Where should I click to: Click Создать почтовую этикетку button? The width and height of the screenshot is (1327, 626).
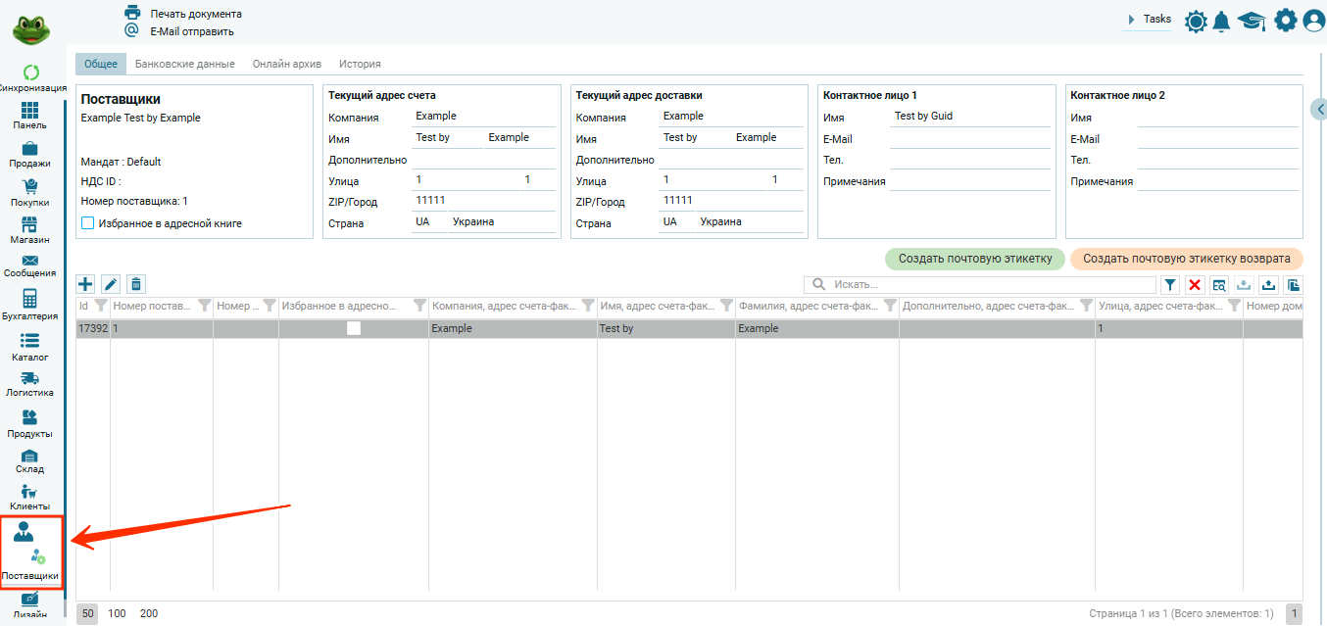point(974,259)
